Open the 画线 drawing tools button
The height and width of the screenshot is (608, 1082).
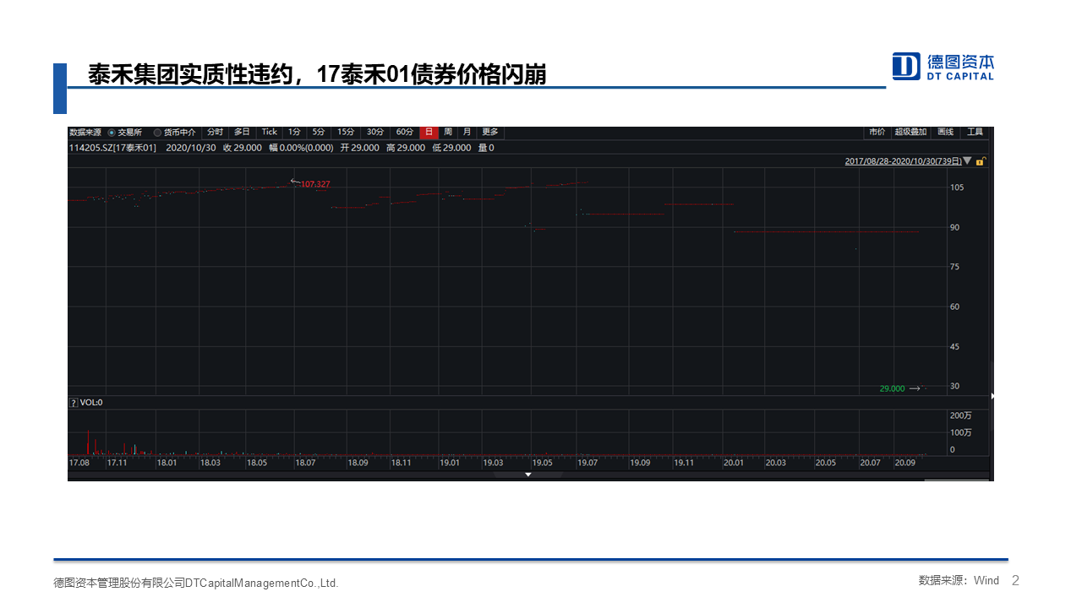pyautogui.click(x=945, y=133)
